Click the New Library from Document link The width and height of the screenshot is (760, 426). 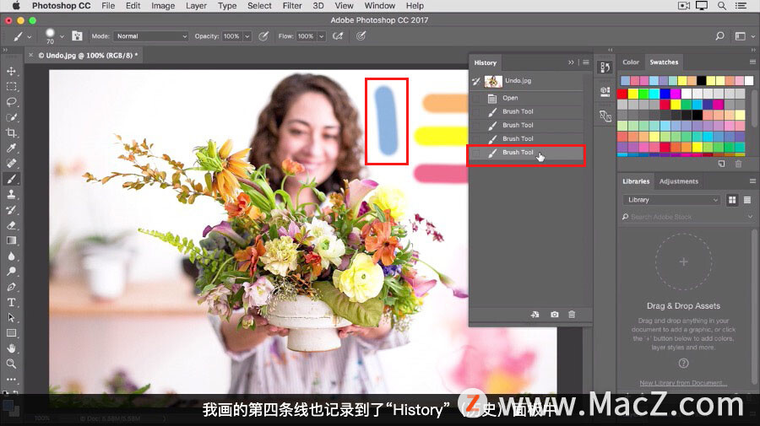tap(683, 383)
